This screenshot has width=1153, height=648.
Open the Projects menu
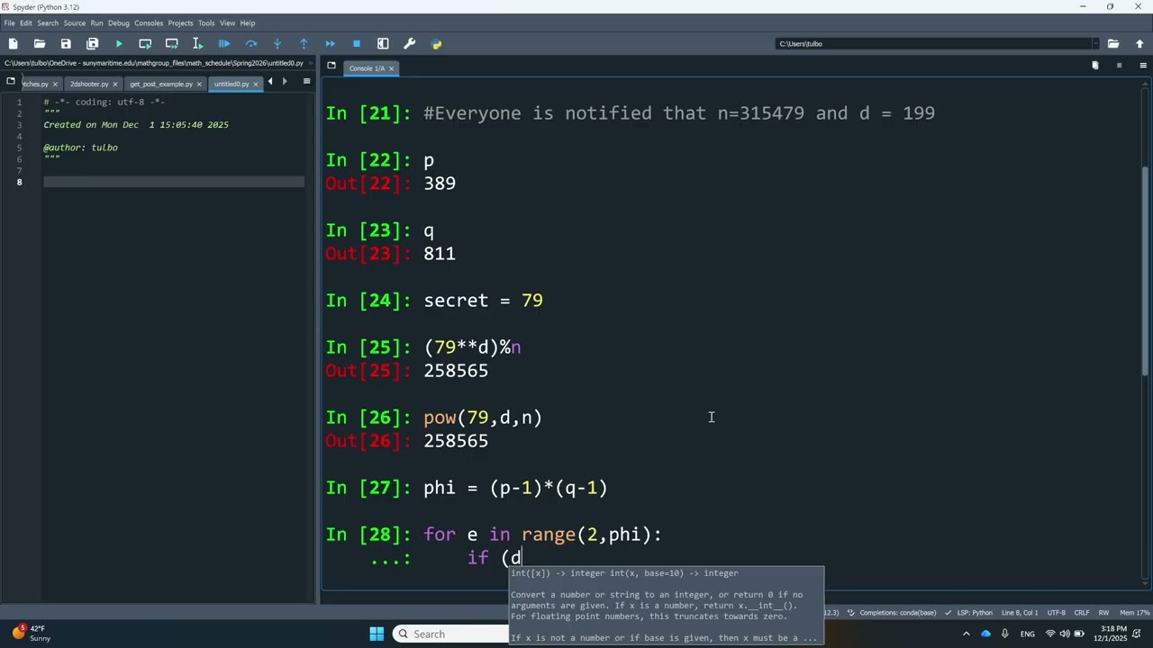[x=180, y=22]
